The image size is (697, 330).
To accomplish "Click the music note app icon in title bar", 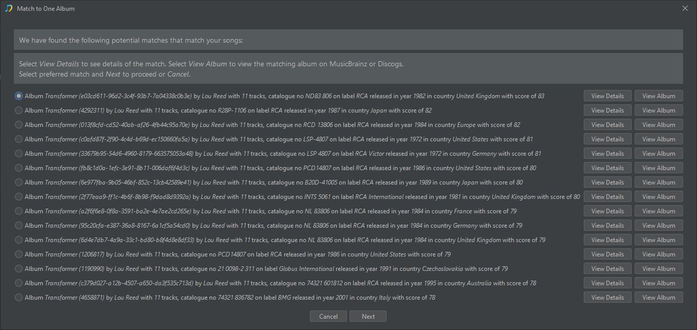I will (8, 8).
